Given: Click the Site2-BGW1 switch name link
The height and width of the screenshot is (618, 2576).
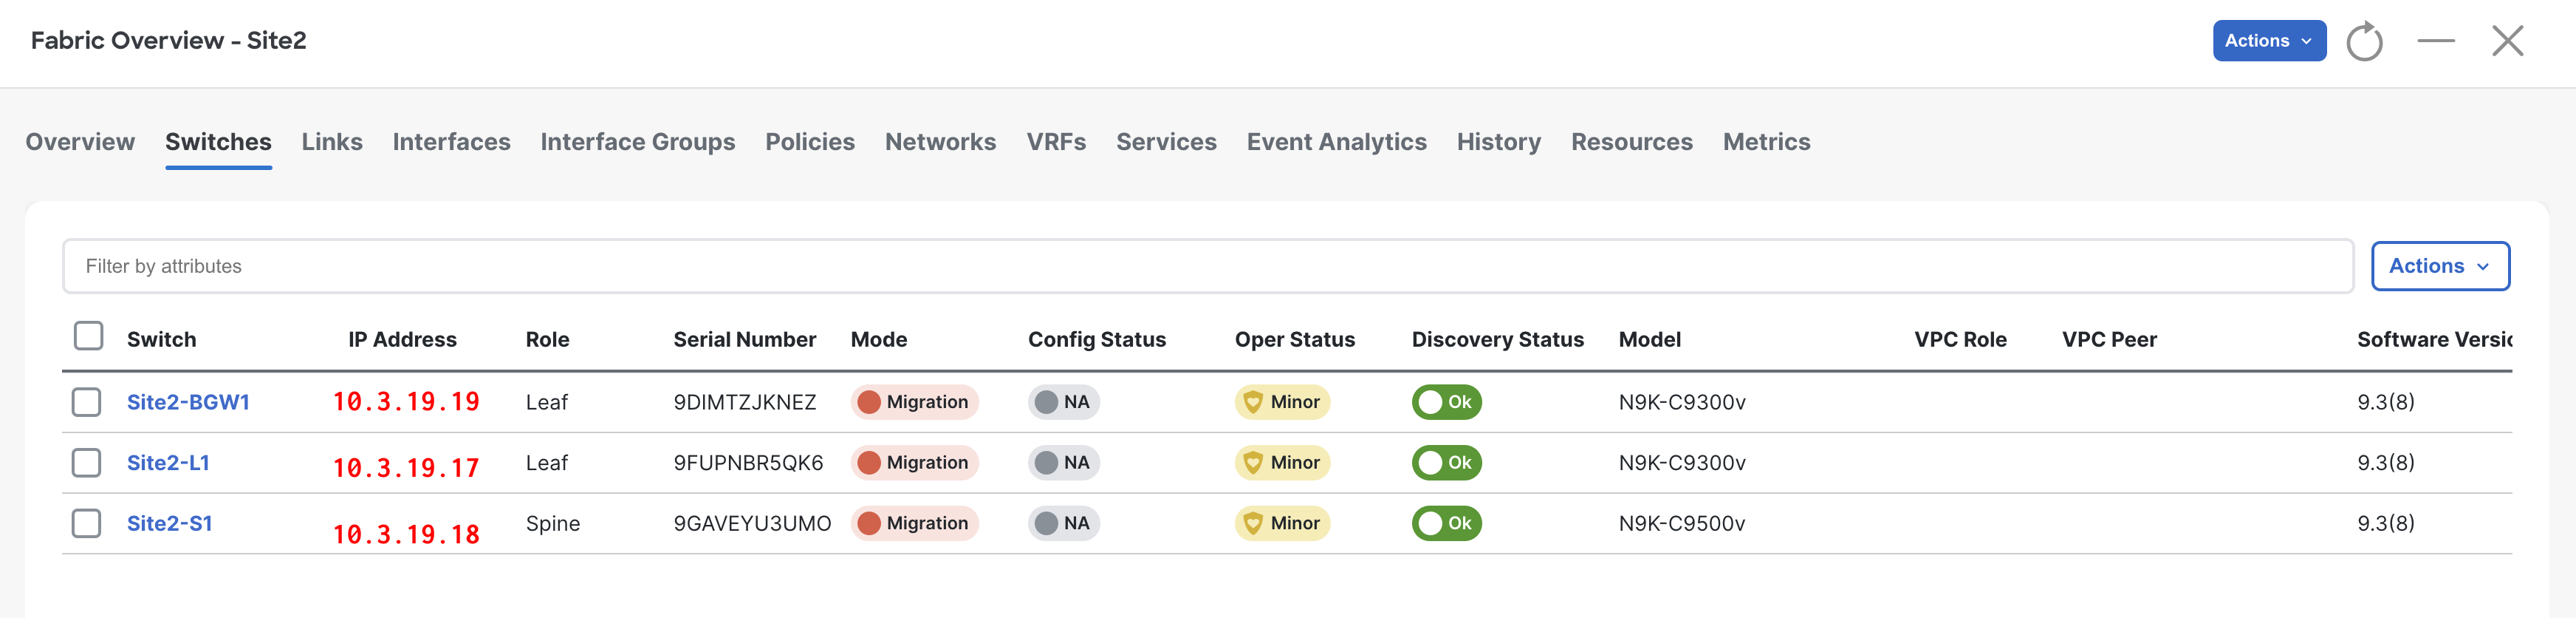Looking at the screenshot, I should coord(188,401).
